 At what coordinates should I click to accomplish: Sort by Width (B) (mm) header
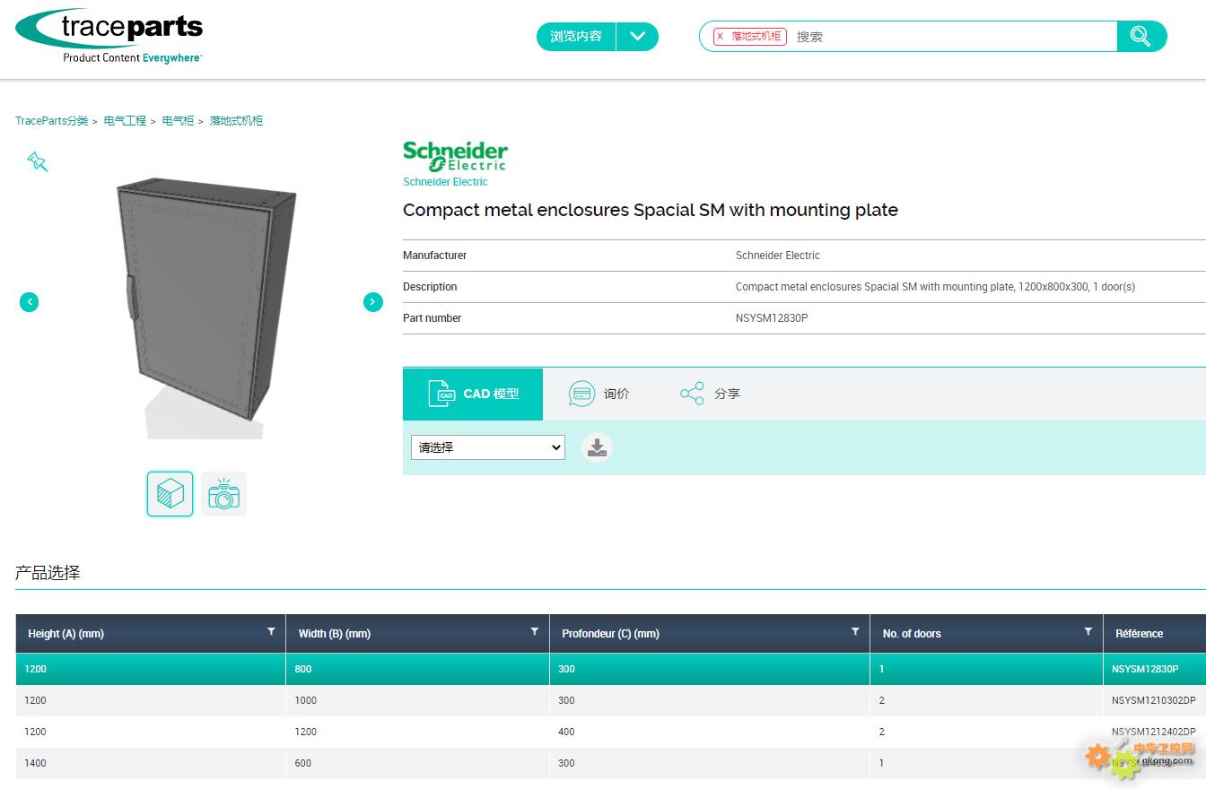point(335,634)
